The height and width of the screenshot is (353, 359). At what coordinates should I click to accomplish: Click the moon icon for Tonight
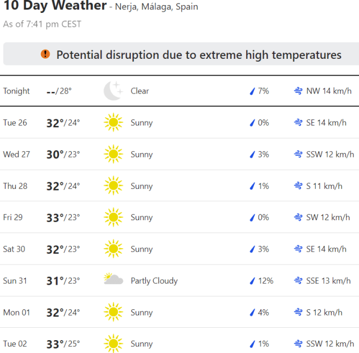tap(113, 91)
